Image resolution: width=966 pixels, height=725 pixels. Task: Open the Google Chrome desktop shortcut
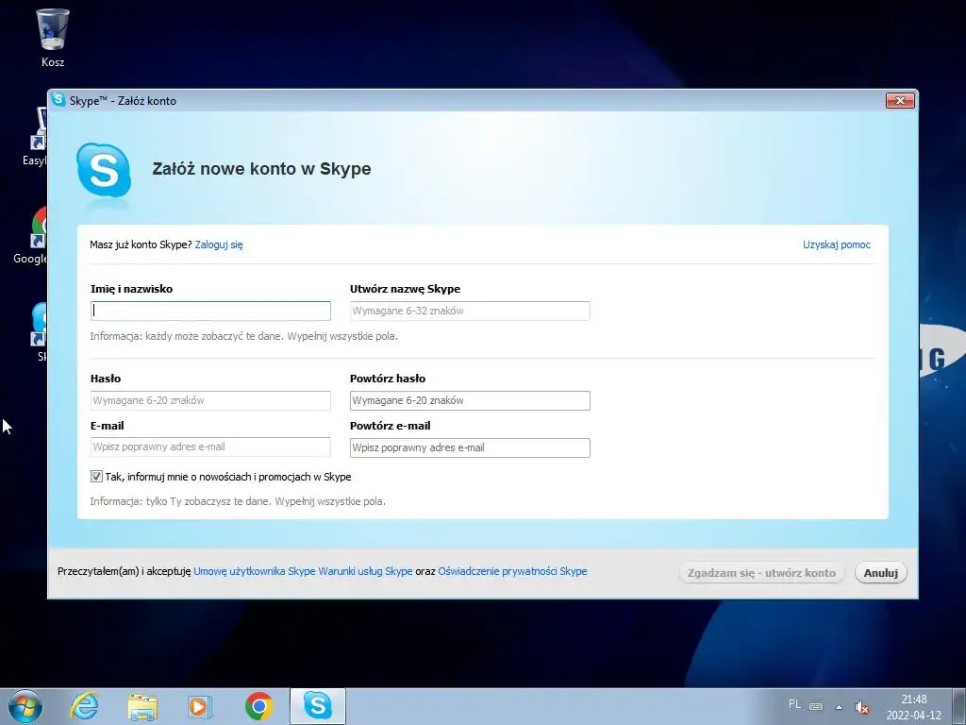(31, 236)
